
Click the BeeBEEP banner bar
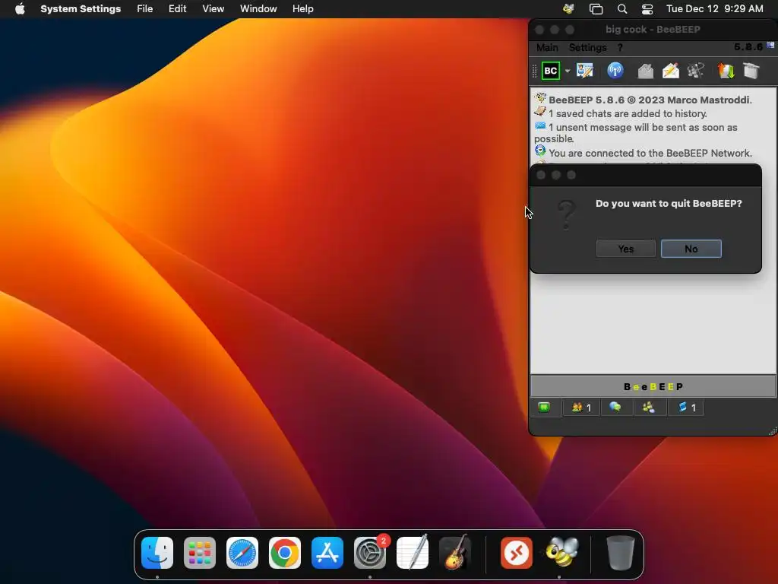[653, 386]
